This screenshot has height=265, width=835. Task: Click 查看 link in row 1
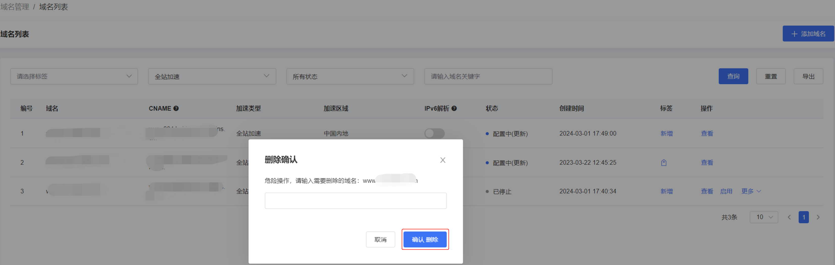(707, 134)
